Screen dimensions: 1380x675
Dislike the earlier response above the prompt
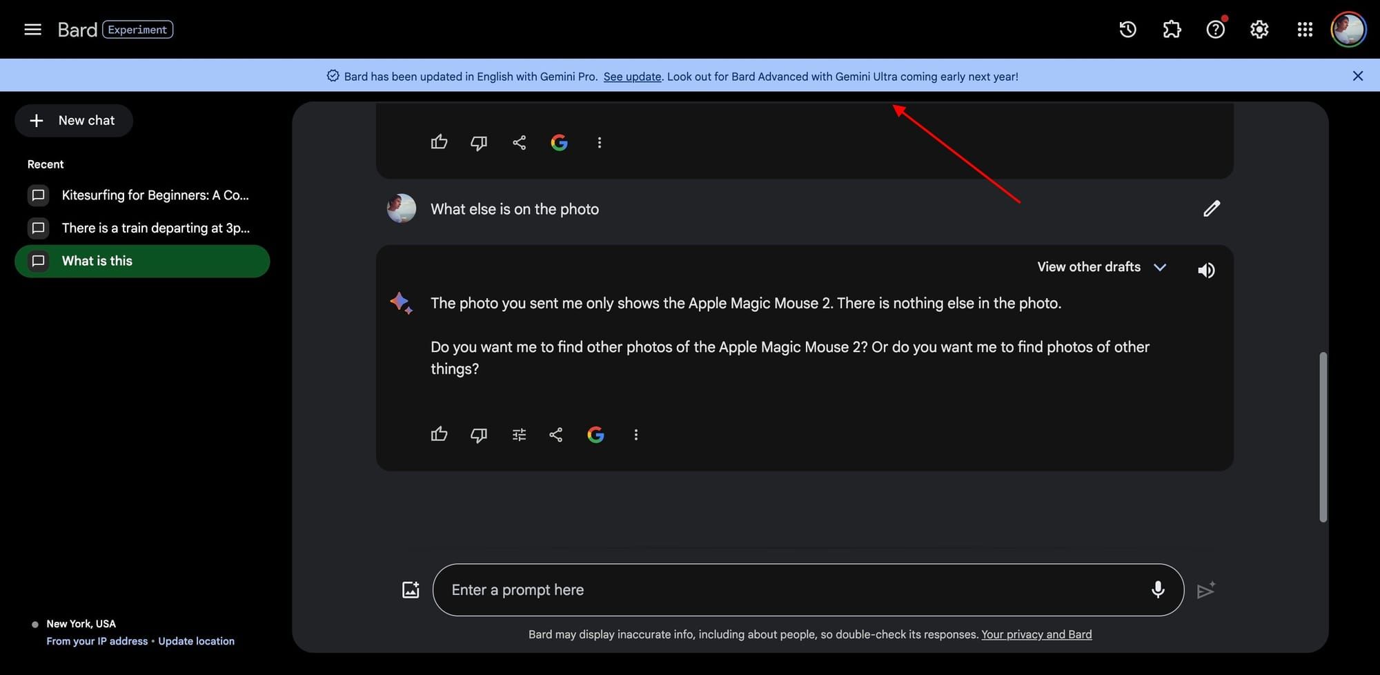click(x=478, y=142)
